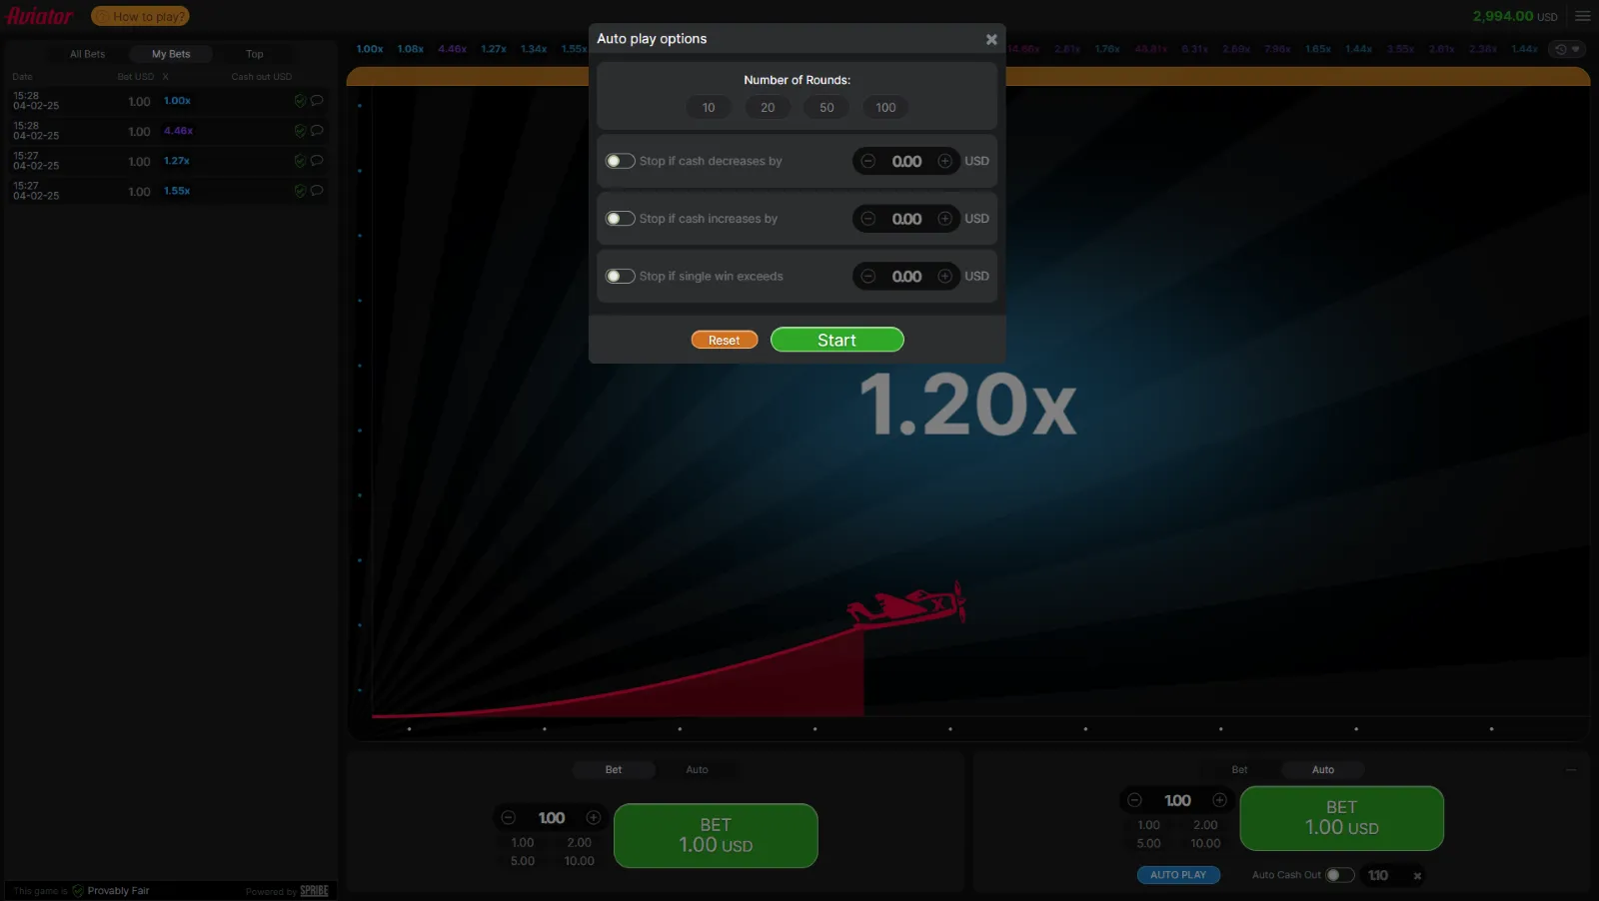Increase the Stop if cash decreases amount

(943, 161)
